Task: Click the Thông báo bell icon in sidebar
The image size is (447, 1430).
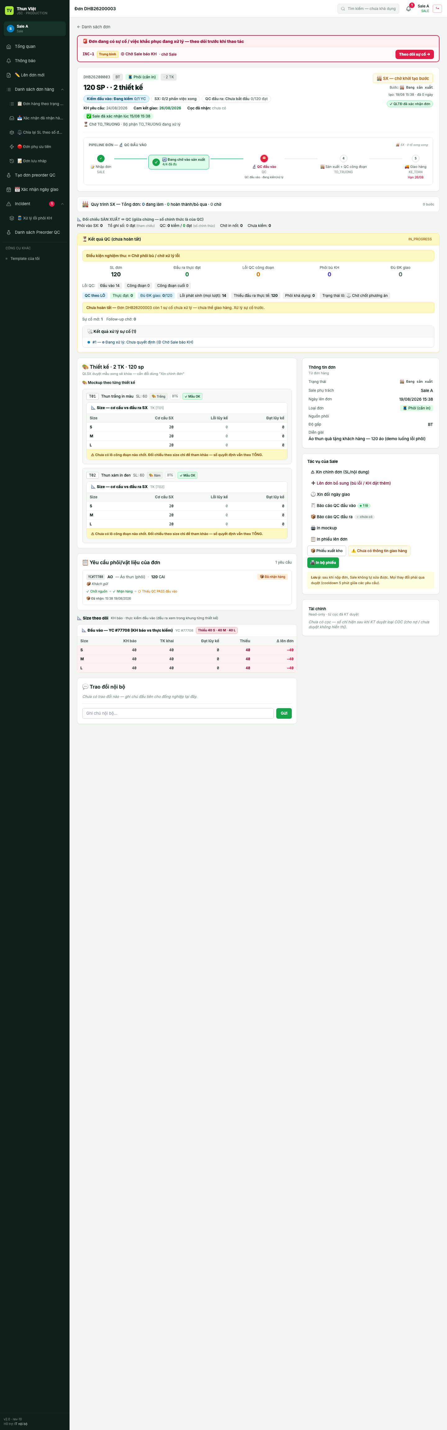Action: [8, 61]
